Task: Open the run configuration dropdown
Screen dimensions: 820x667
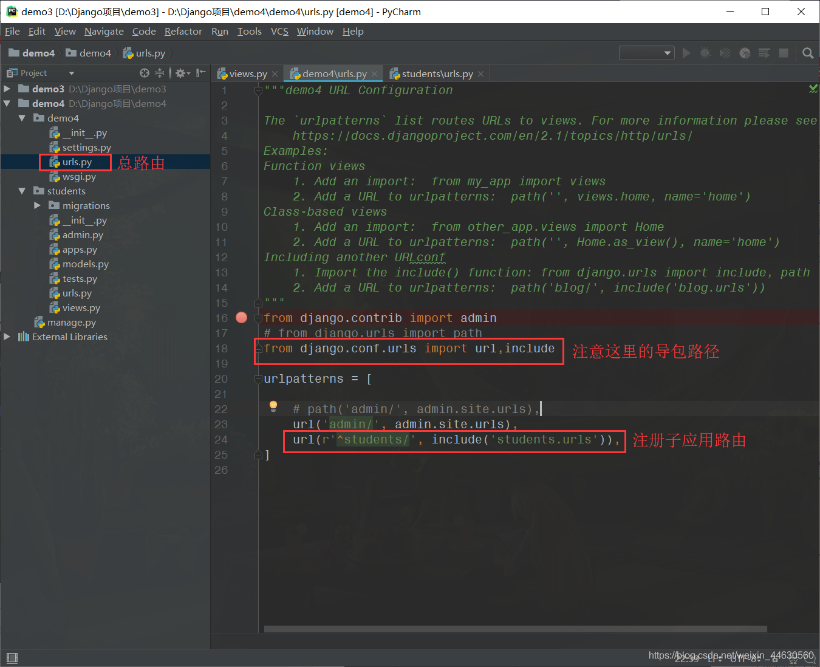Action: [647, 53]
